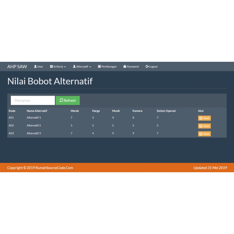Open the Perhitungan menu item
234x234 pixels.
click(107, 66)
